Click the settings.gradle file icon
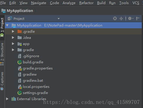Screen dimensions: 143x108 point(20,93)
